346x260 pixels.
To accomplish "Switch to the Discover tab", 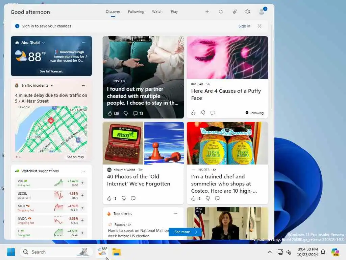I will [113, 12].
